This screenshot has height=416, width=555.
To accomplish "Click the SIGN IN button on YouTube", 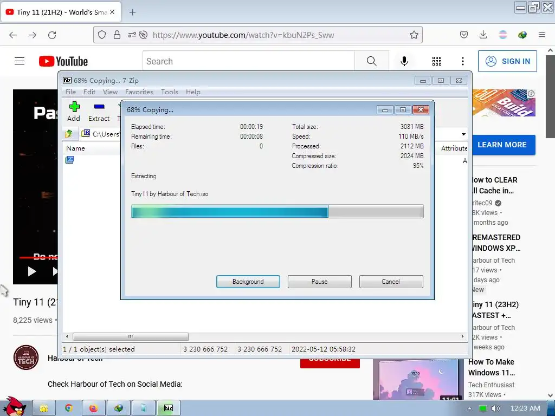I will tap(507, 61).
